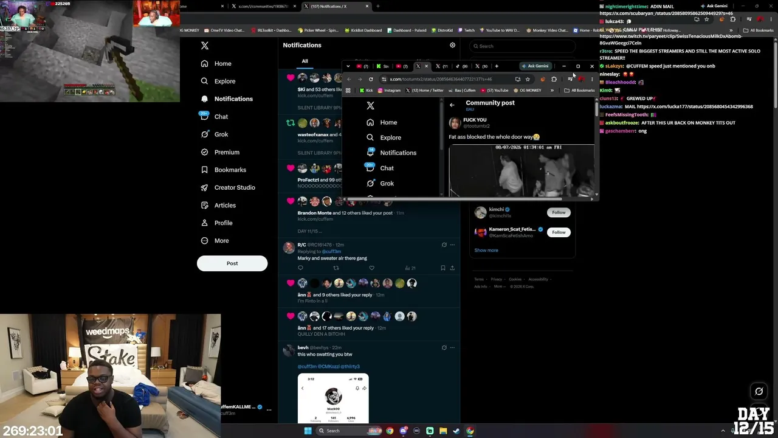Click the X search field in back window
This screenshot has height=438, width=778.
pyautogui.click(x=522, y=46)
